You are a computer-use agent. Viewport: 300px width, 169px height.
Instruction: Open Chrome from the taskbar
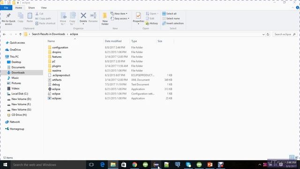click(135, 165)
